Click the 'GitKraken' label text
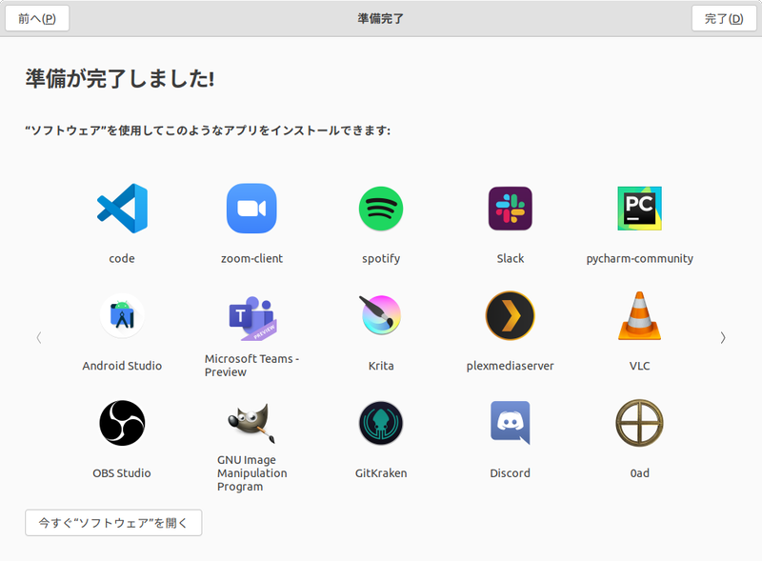The height and width of the screenshot is (561, 762). point(381,473)
